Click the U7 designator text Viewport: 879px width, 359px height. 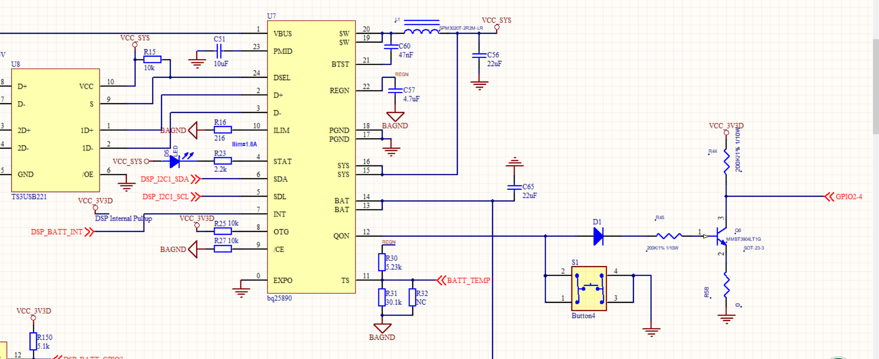[x=271, y=16]
